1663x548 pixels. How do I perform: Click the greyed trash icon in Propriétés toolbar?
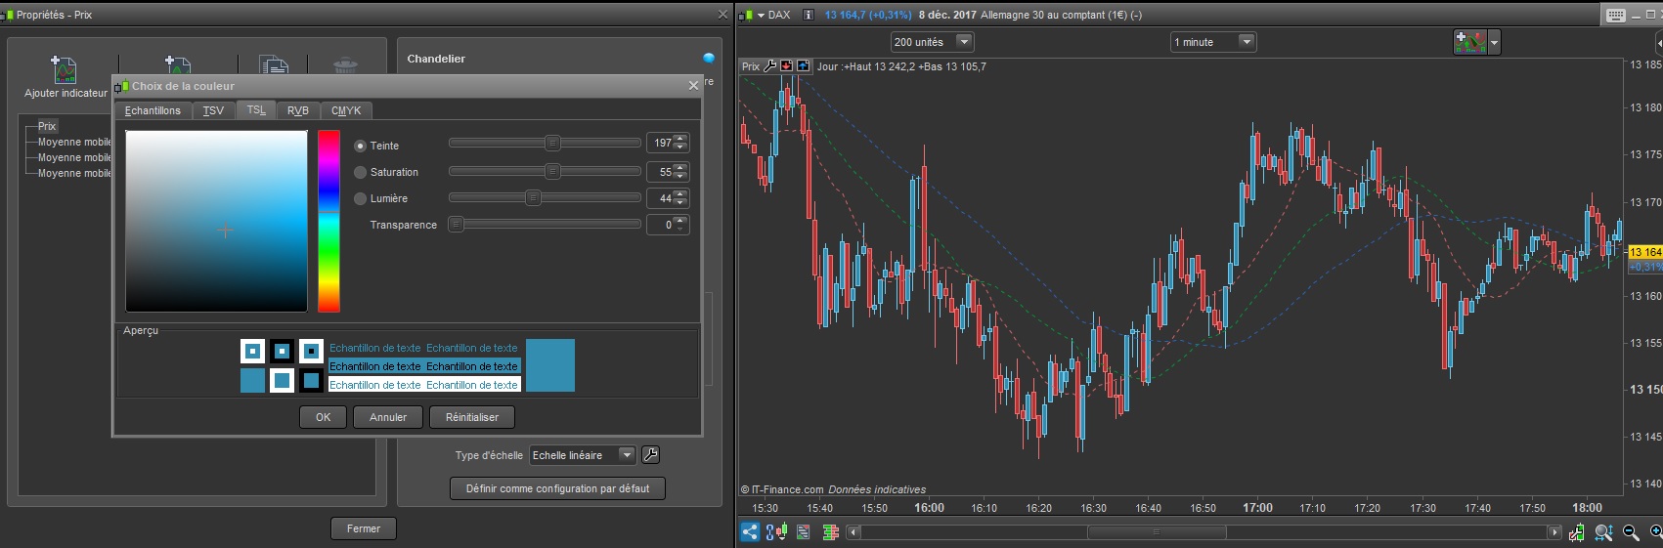coord(345,65)
